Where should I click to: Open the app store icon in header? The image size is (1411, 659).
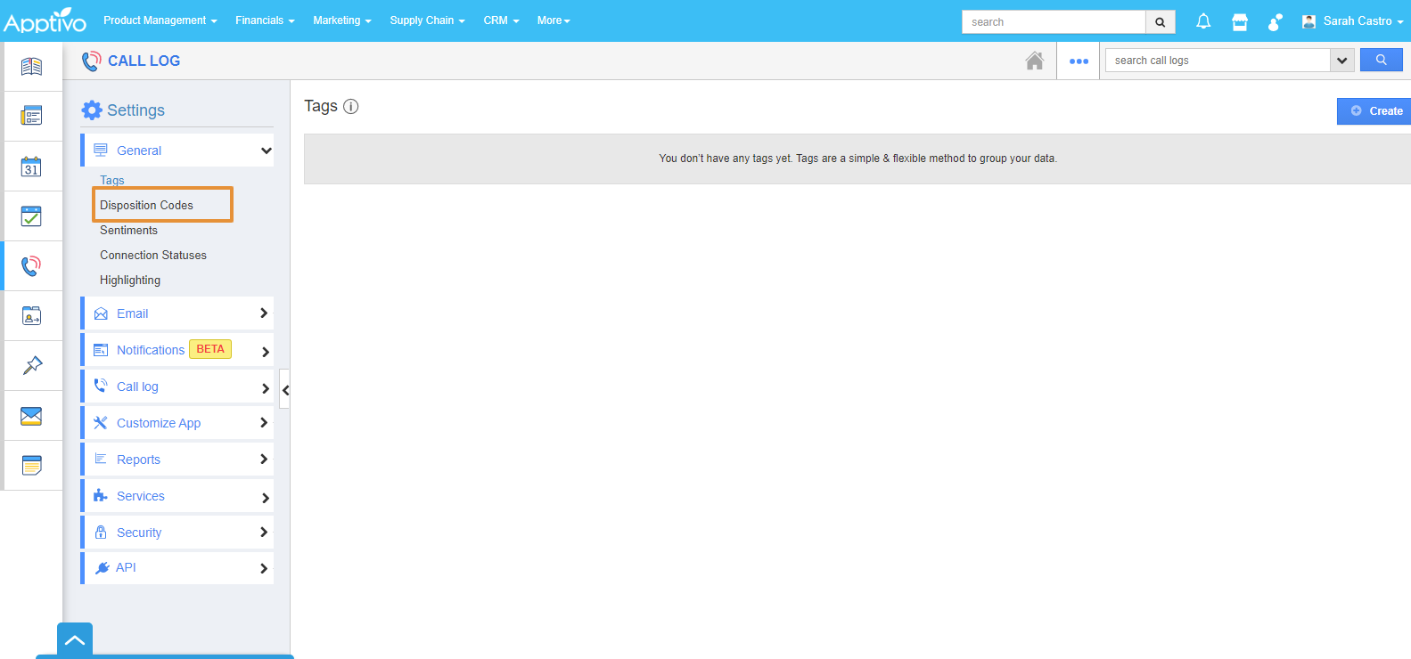pyautogui.click(x=1240, y=21)
